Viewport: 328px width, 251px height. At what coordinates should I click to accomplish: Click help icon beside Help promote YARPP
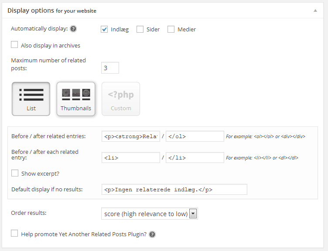(x=152, y=234)
